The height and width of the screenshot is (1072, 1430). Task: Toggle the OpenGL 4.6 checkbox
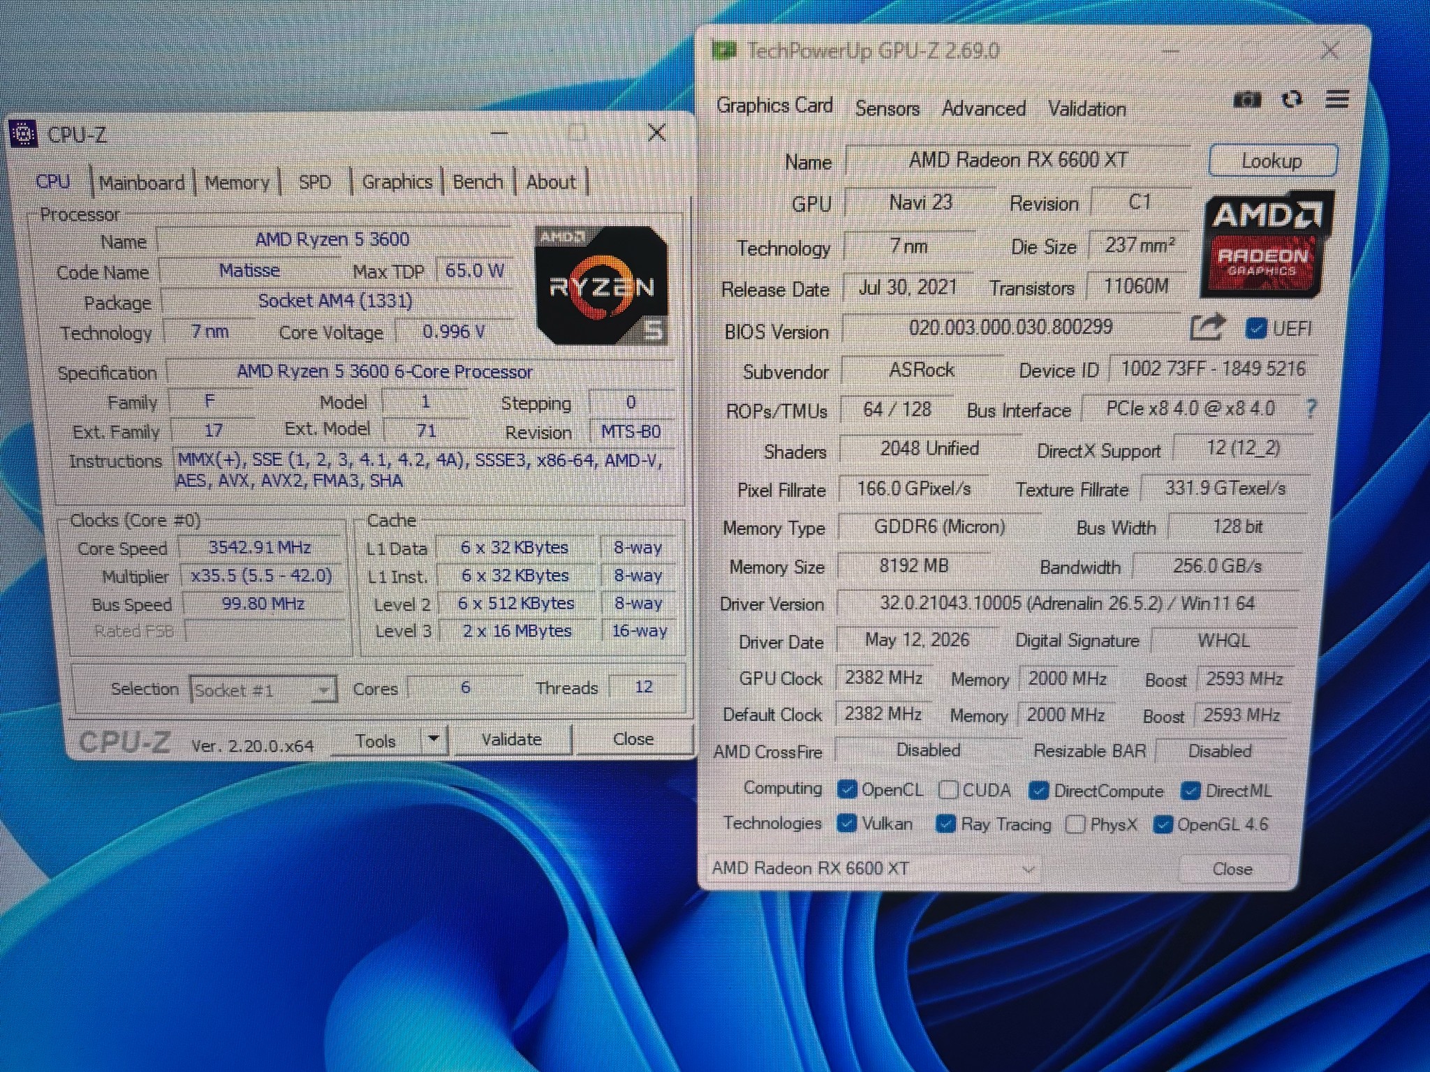click(x=1163, y=825)
